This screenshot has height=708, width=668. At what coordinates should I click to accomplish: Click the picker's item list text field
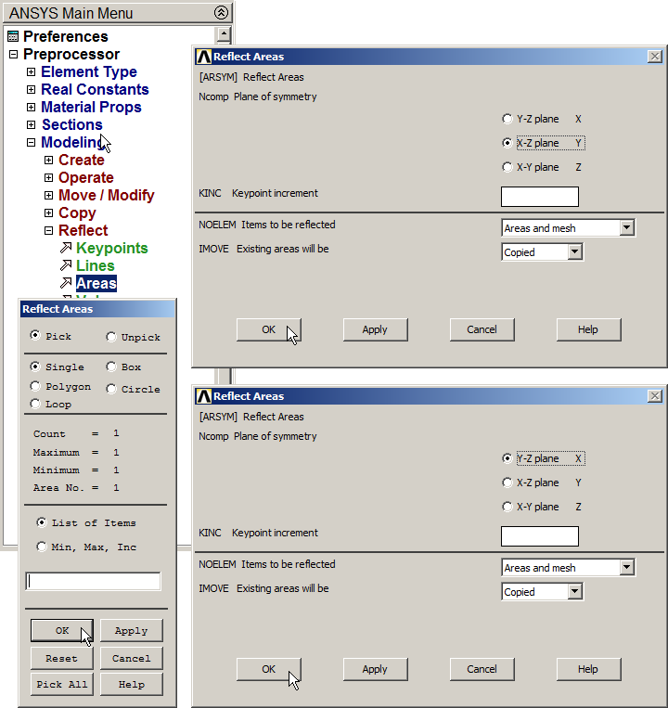[93, 581]
